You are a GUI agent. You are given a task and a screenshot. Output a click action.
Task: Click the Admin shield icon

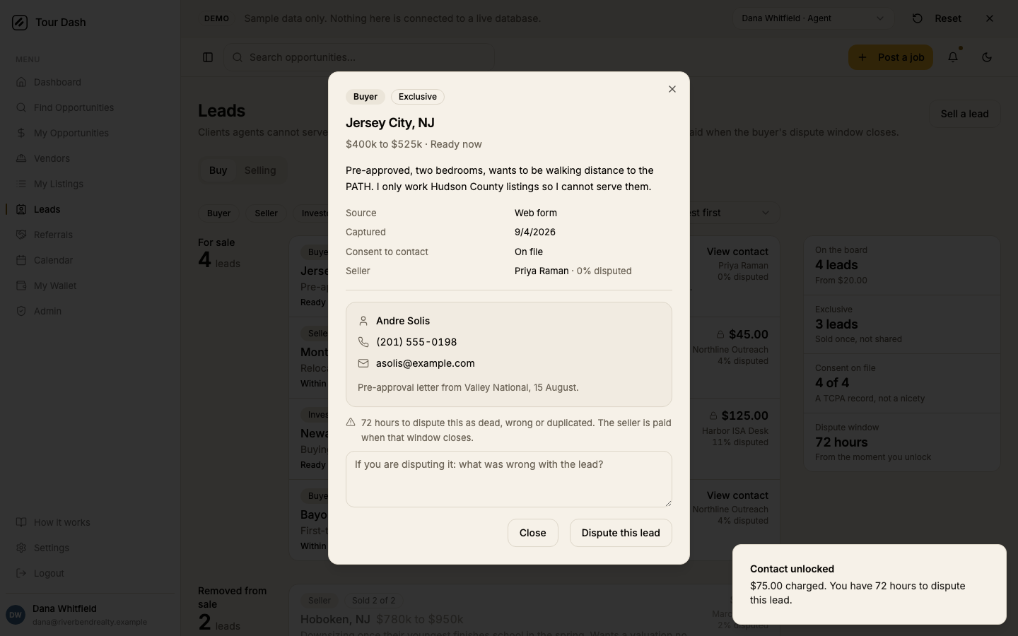point(21,311)
